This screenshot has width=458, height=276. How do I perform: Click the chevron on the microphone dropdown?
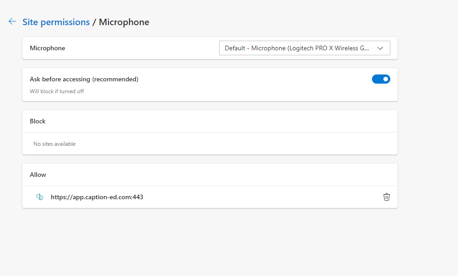click(380, 48)
